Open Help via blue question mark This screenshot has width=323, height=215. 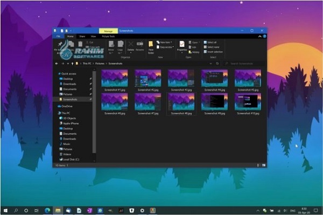[x=265, y=36]
